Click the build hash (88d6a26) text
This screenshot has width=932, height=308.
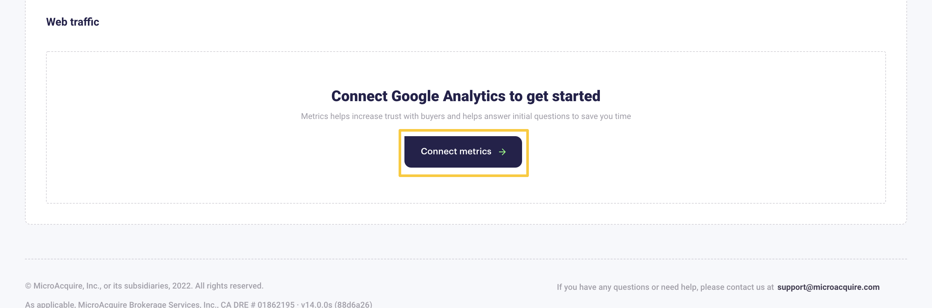(353, 304)
